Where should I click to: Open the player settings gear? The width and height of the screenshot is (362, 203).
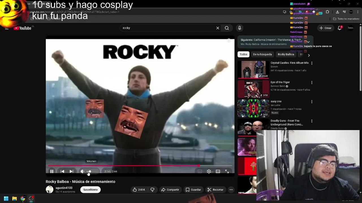[x=209, y=171]
